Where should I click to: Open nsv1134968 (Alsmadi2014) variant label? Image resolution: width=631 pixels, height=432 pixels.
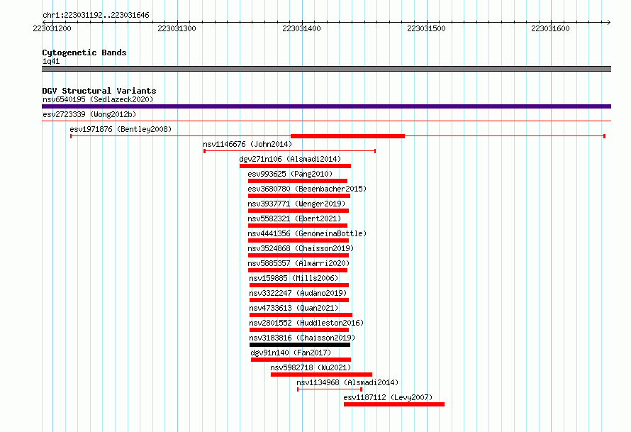(x=347, y=382)
